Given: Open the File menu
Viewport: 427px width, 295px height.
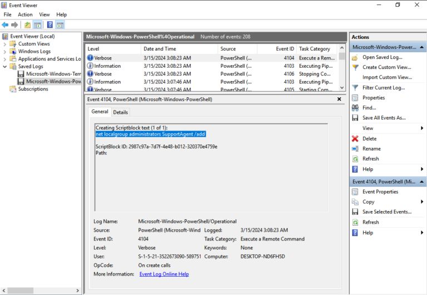Looking at the screenshot, I should click(7, 14).
